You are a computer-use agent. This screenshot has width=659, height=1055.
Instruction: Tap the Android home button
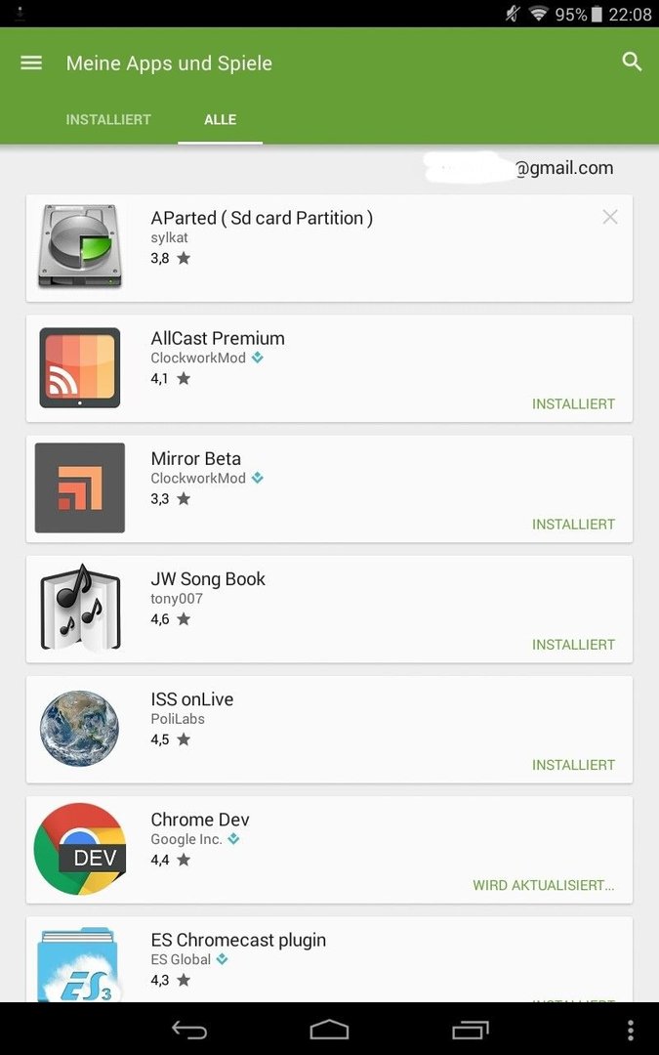(330, 1030)
